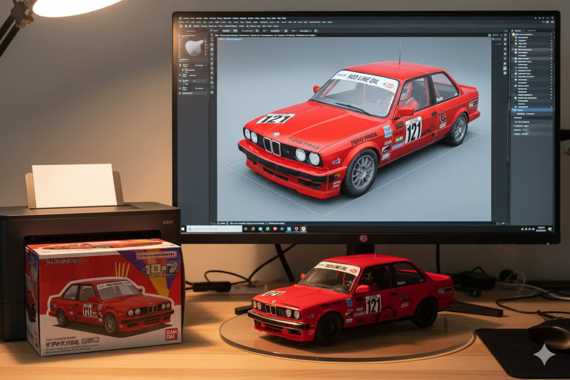Click the application logo in the menu bar

[x=180, y=18]
